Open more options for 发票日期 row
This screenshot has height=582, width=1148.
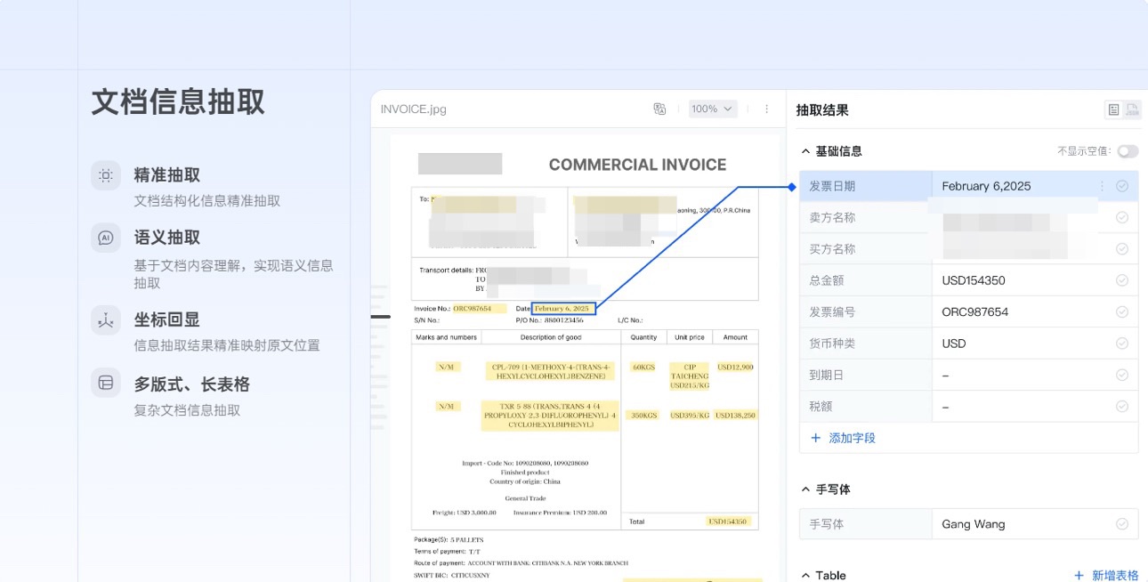point(1102,186)
